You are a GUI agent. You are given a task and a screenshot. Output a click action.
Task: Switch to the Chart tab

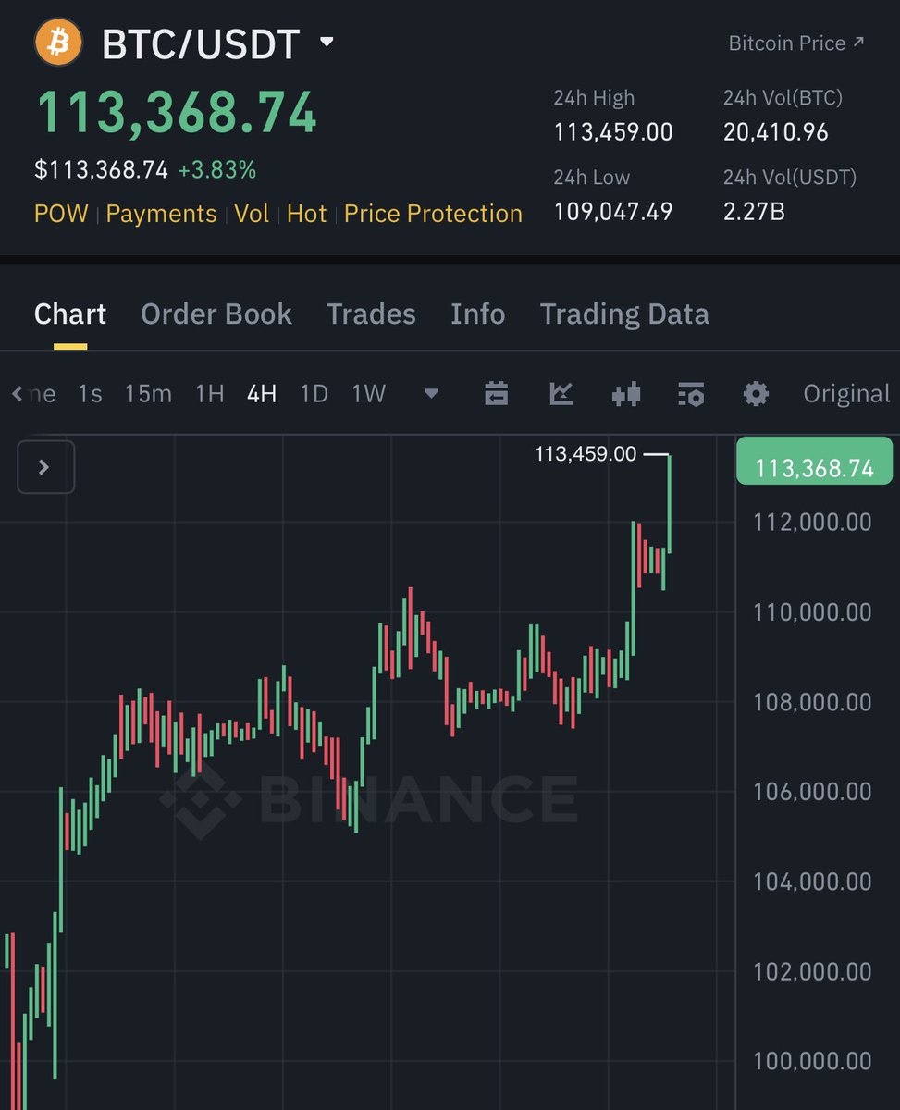(x=70, y=314)
